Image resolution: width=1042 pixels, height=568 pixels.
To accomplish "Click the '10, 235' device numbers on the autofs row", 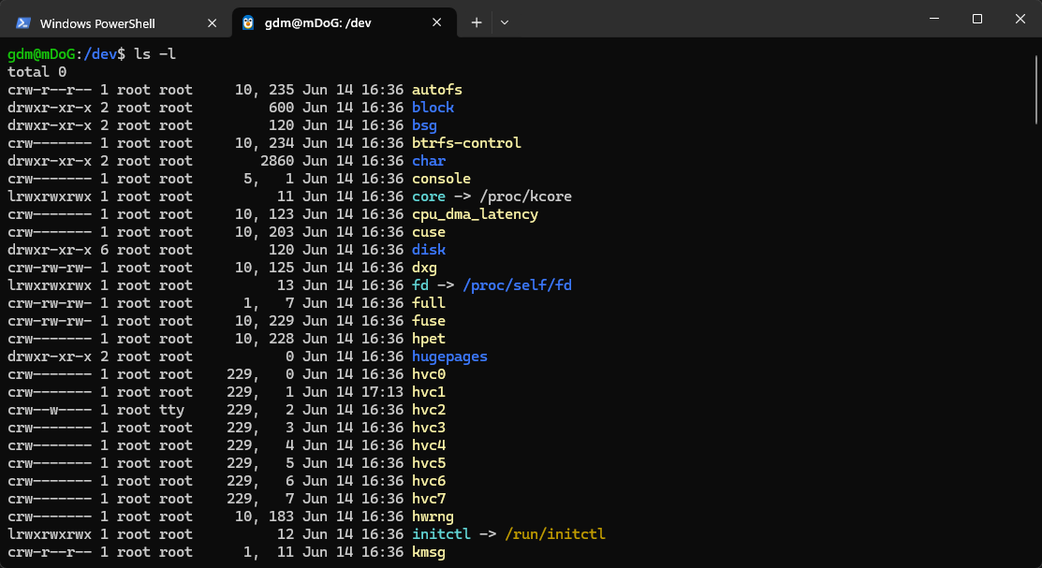I will coord(265,90).
